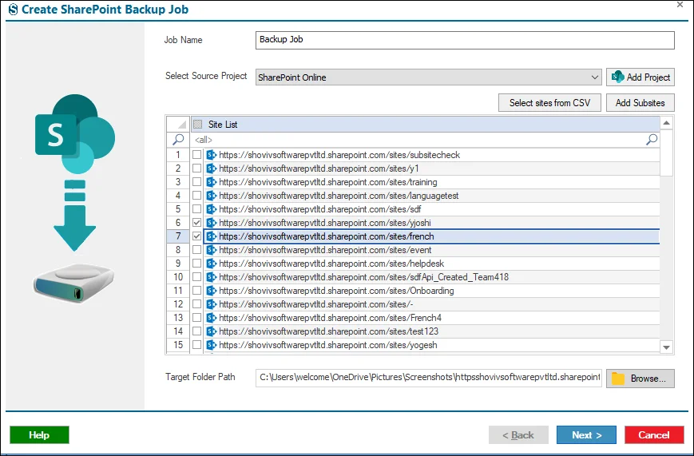Viewport: 694px width, 456px height.
Task: Click the SharePoint icon beside training URL
Action: point(212,182)
